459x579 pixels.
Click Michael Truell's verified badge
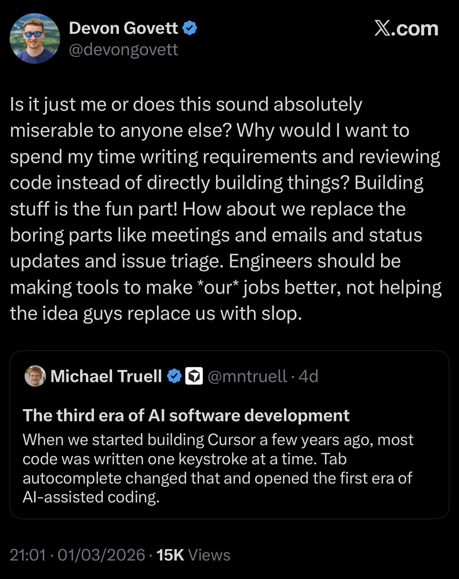(174, 376)
